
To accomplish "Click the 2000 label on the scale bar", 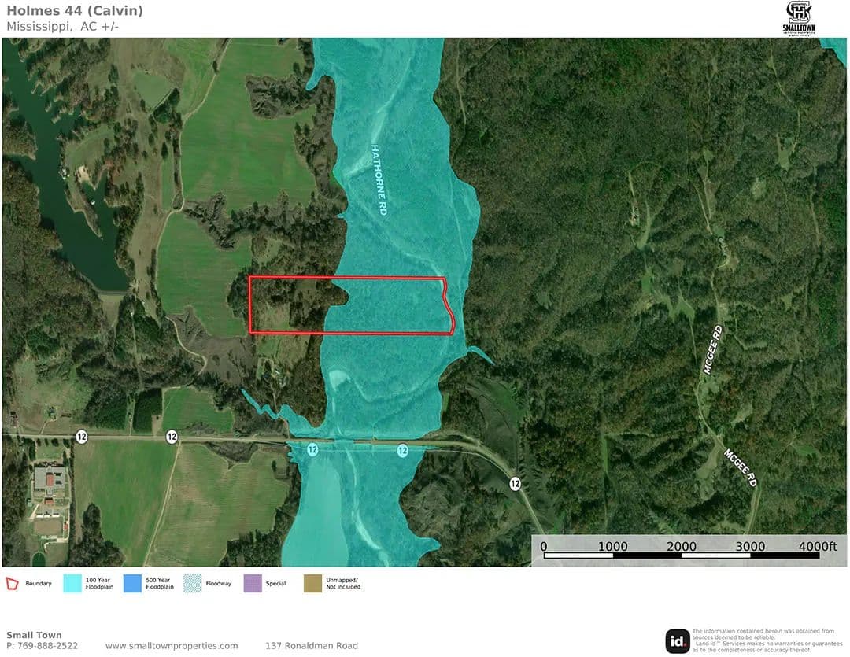I will [681, 546].
